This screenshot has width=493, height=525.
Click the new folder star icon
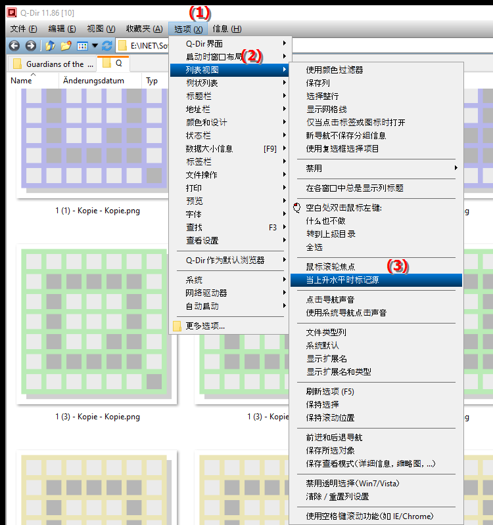point(66,45)
